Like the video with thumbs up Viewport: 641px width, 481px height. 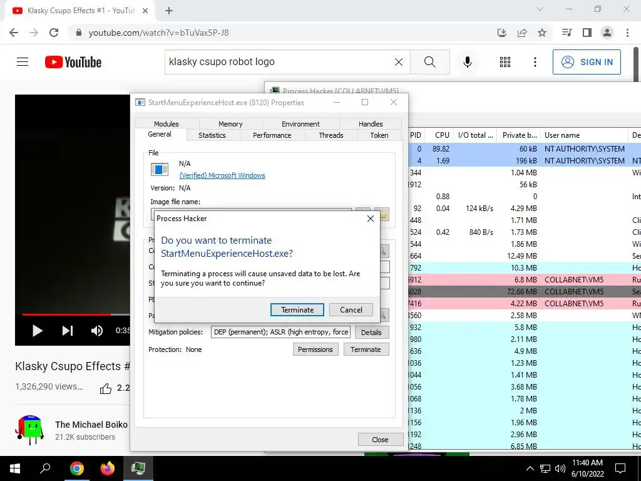[x=105, y=388]
